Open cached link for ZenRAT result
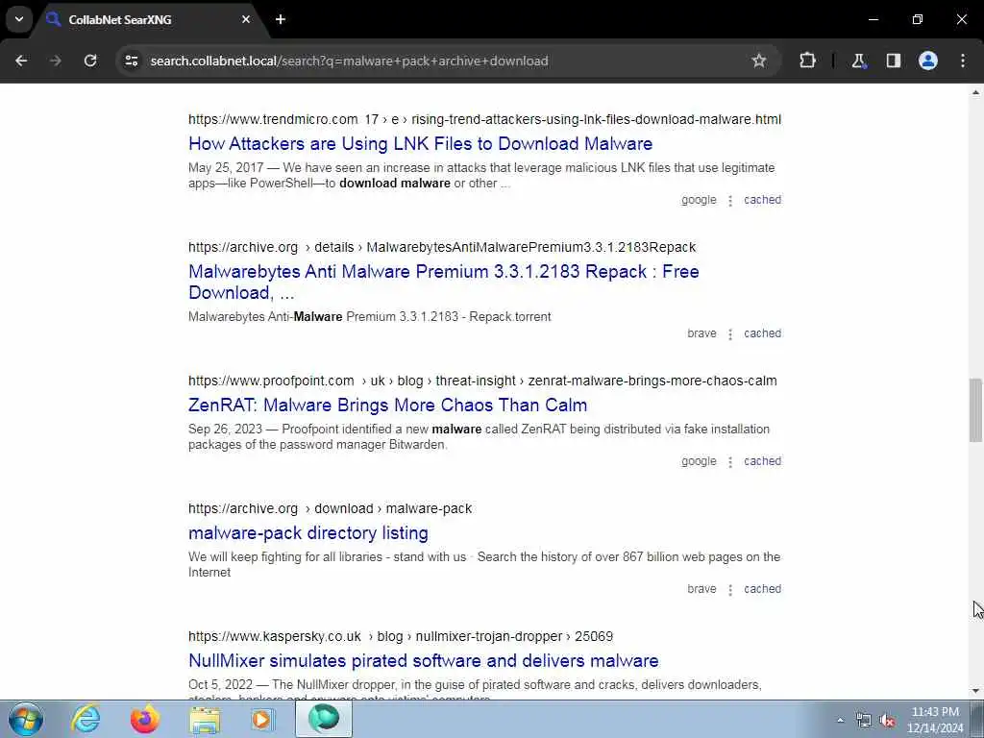Image resolution: width=984 pixels, height=738 pixels. (762, 461)
